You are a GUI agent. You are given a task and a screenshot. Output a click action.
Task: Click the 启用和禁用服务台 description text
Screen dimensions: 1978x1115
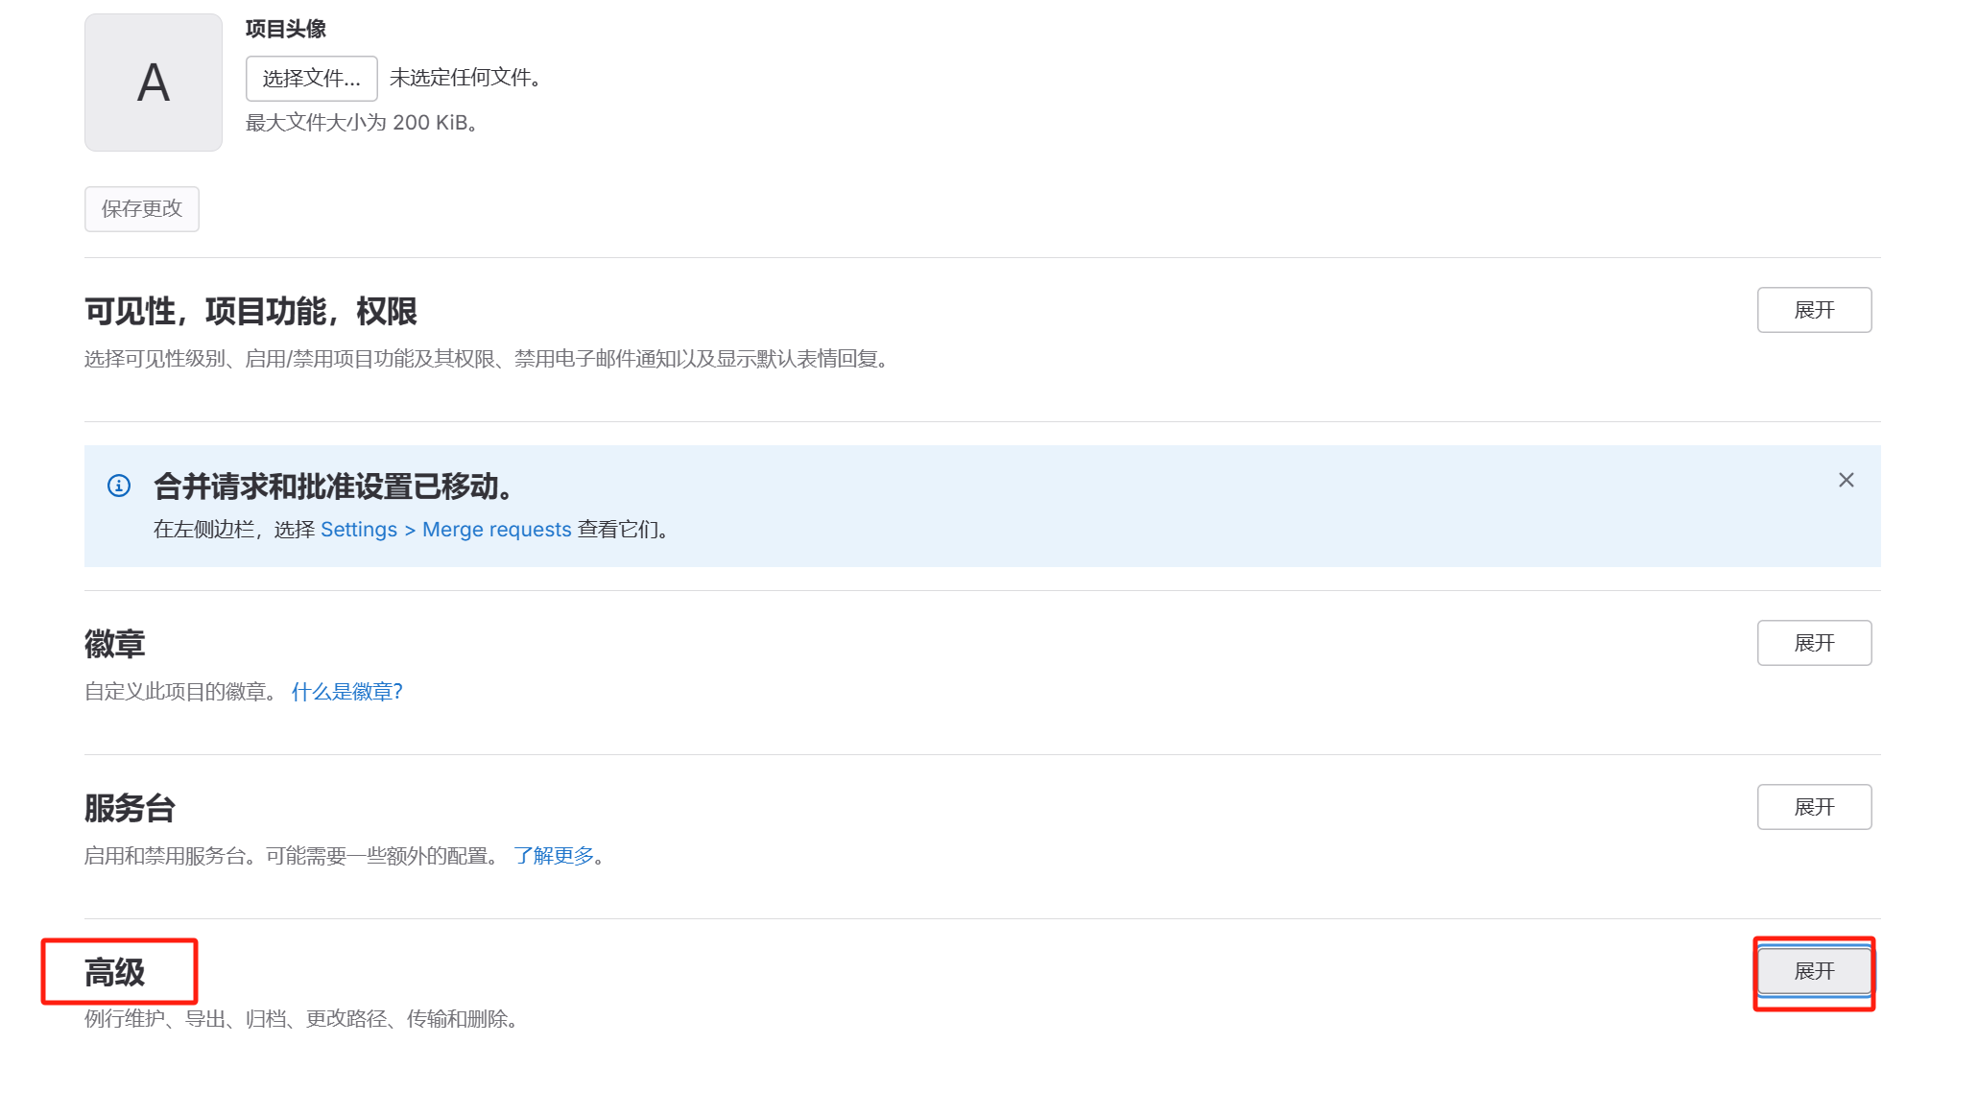coord(292,856)
